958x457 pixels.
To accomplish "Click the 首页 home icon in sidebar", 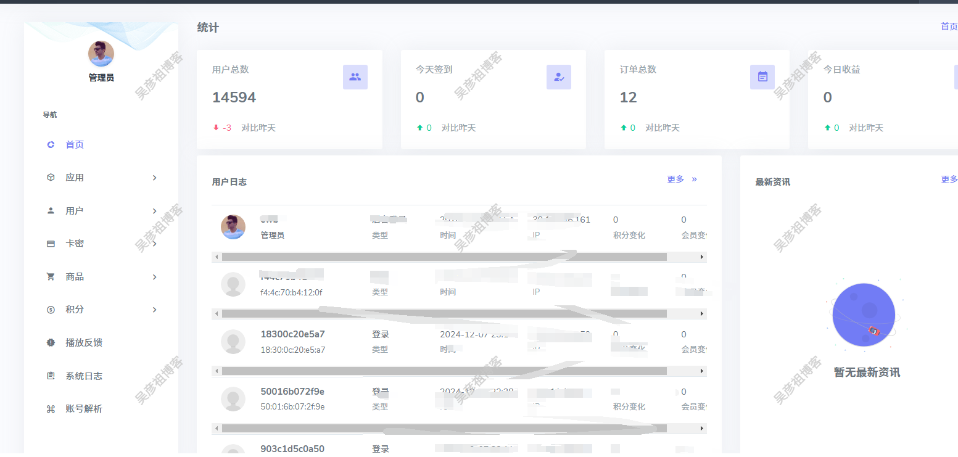I will coord(51,144).
